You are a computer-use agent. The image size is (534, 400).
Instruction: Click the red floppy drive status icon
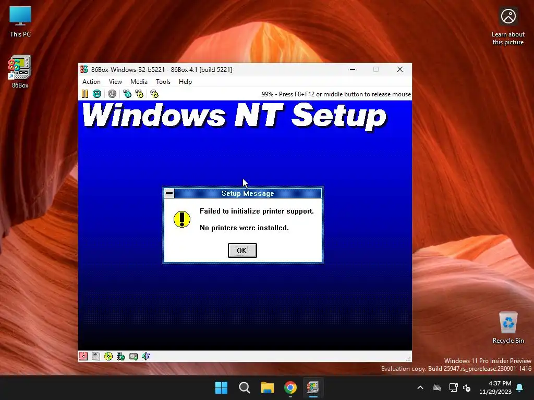click(83, 356)
